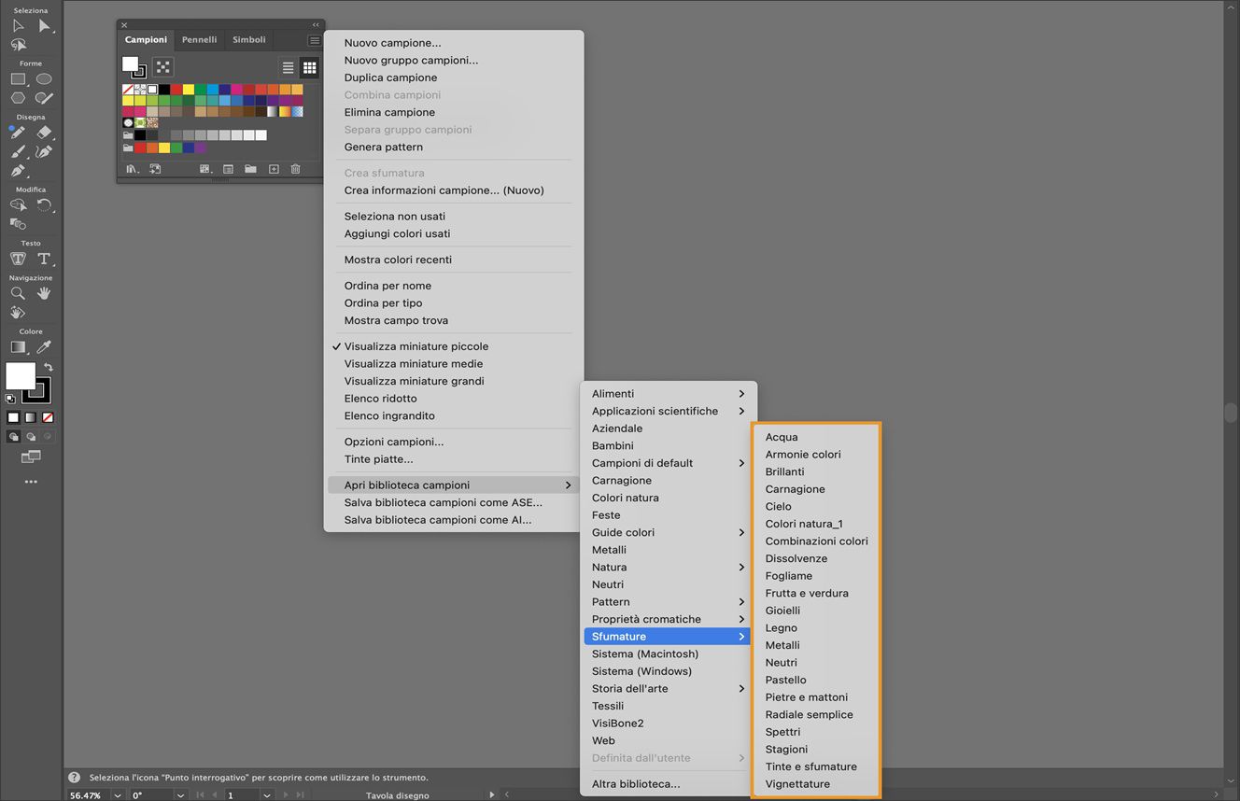Select the Direct Selection tool
The height and width of the screenshot is (801, 1240).
coord(44,26)
